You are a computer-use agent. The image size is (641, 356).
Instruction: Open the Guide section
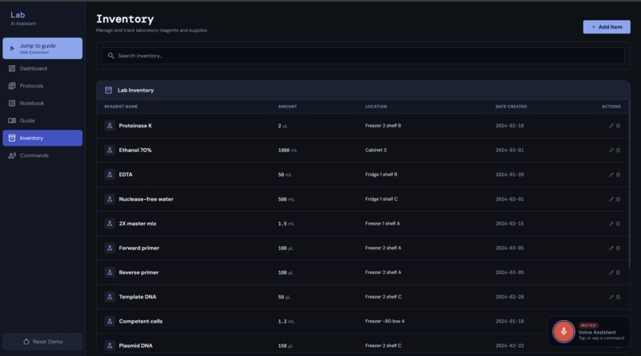click(42, 121)
